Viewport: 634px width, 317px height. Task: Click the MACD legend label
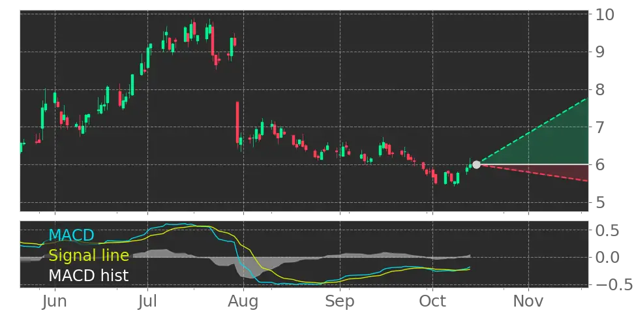pos(71,235)
